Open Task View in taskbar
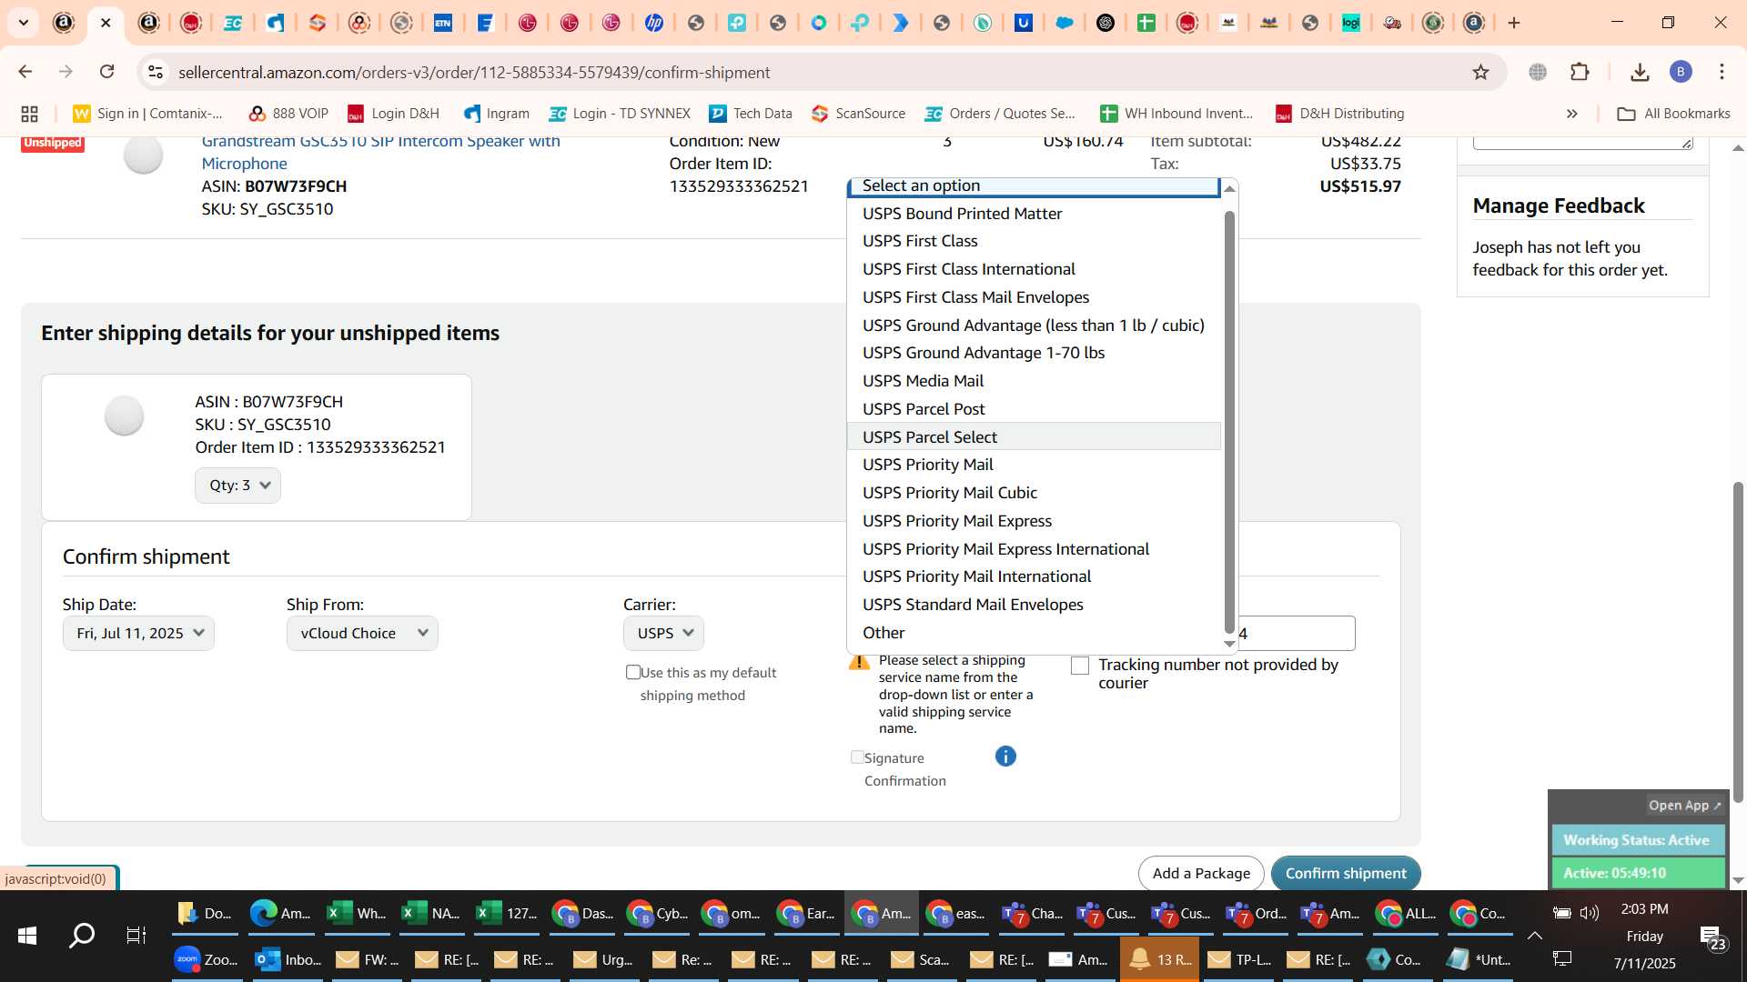The image size is (1747, 982). [136, 936]
